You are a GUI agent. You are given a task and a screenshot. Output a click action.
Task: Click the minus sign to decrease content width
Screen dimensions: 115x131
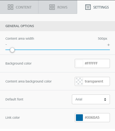point(6,45)
